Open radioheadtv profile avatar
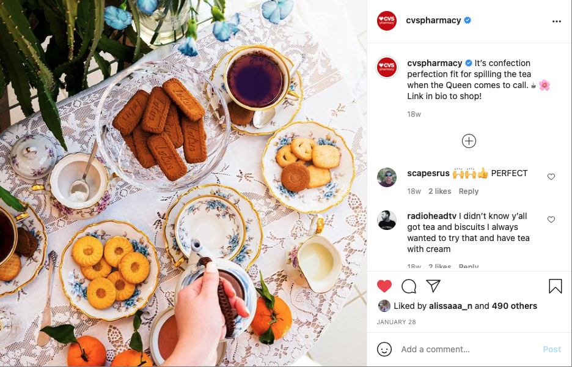Image resolution: width=572 pixels, height=367 pixels. click(387, 220)
